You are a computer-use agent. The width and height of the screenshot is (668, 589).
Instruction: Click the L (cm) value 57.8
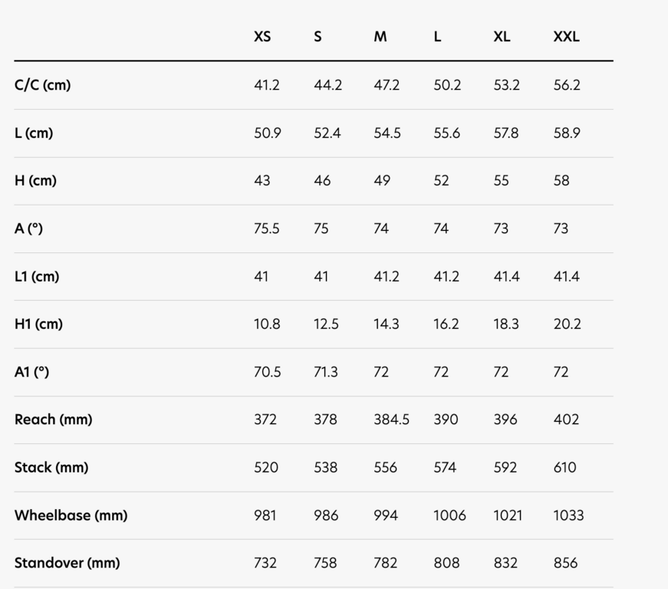pyautogui.click(x=506, y=133)
